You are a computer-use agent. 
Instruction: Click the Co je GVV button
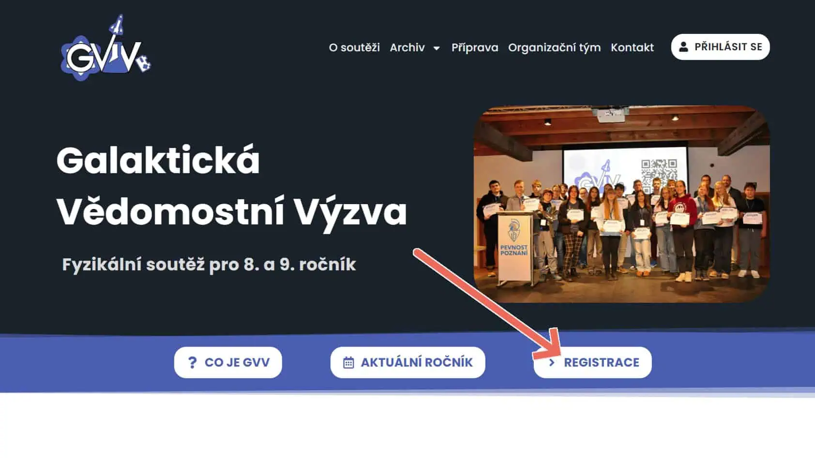[x=228, y=362]
